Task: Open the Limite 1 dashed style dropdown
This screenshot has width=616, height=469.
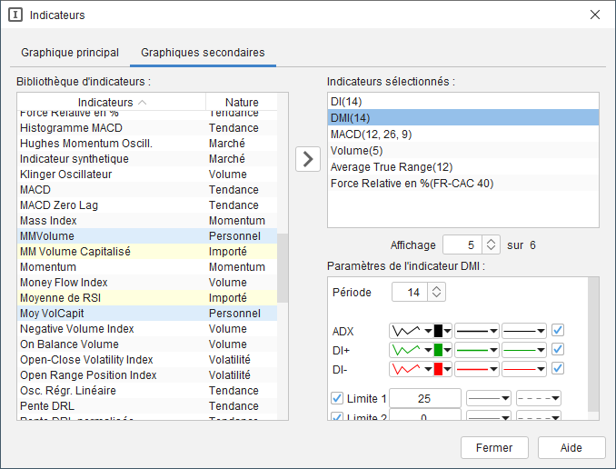Action: coord(538,398)
